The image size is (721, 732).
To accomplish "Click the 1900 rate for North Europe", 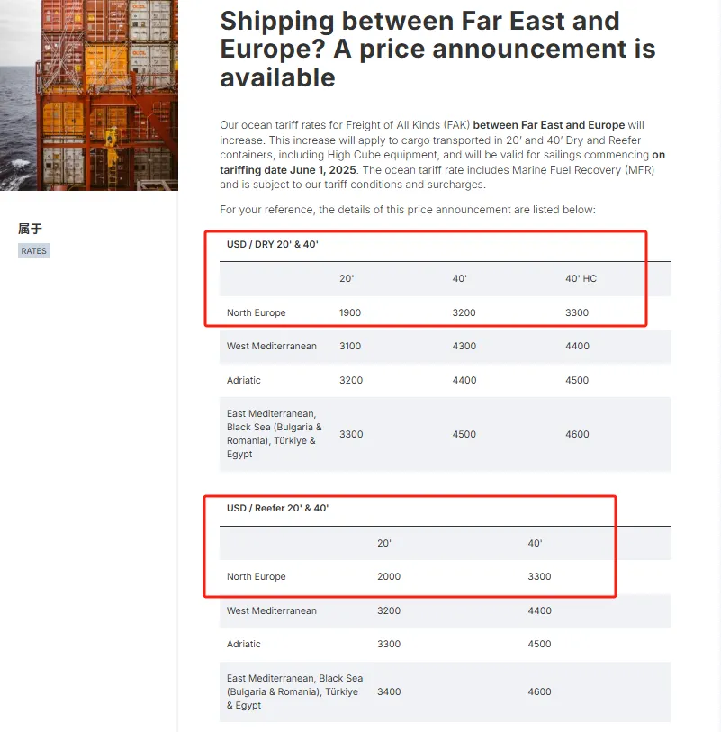I will pyautogui.click(x=350, y=312).
